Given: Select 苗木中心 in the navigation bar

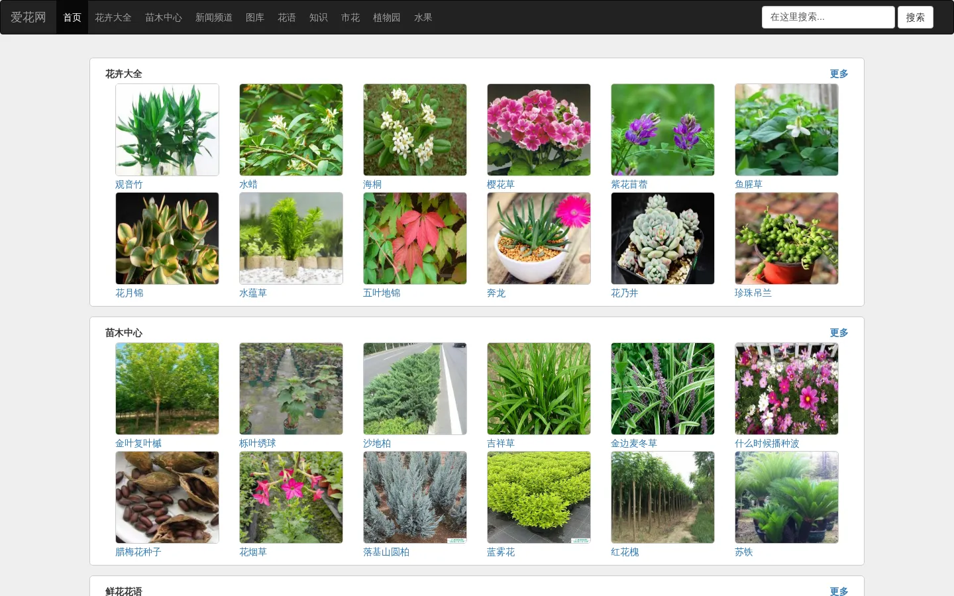Looking at the screenshot, I should point(164,17).
